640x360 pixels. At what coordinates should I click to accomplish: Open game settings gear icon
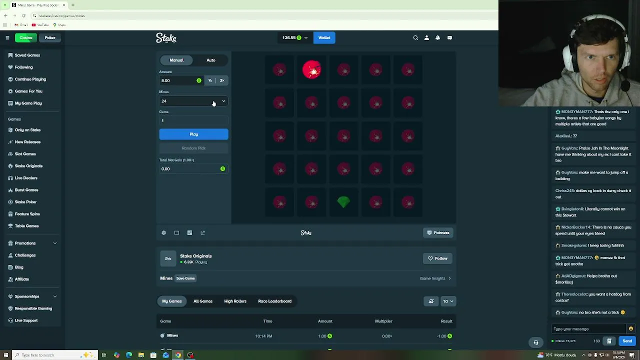[163, 232]
